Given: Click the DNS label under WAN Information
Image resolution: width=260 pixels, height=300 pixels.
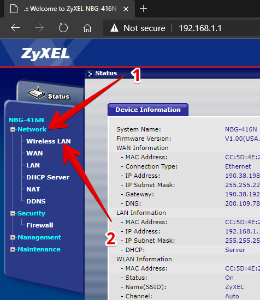Looking at the screenshot, I should [133, 203].
